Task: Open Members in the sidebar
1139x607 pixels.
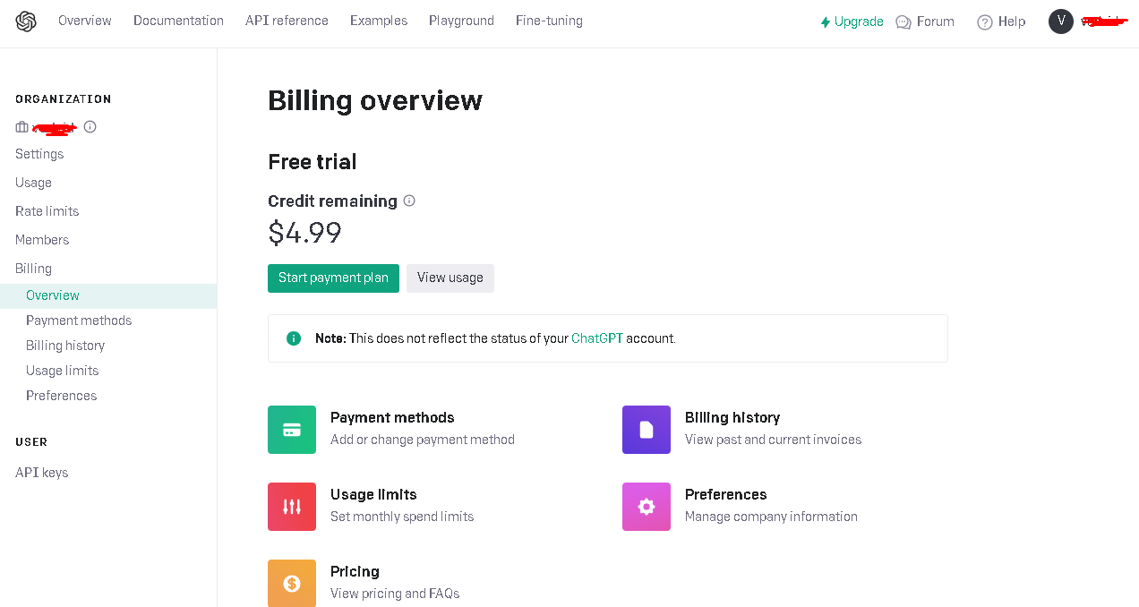Action: click(42, 240)
